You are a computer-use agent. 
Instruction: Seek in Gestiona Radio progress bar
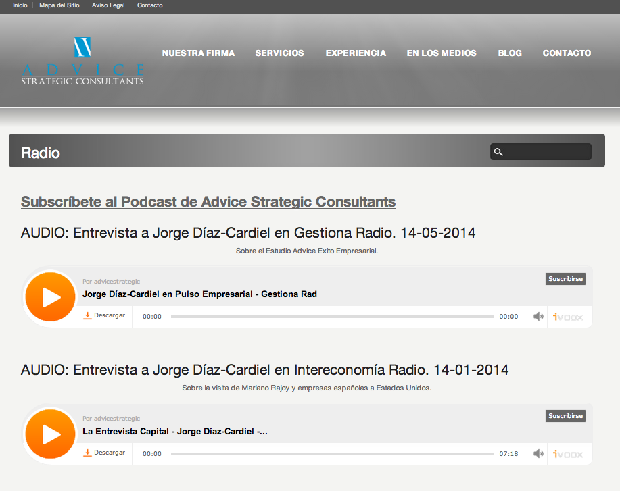(x=333, y=316)
